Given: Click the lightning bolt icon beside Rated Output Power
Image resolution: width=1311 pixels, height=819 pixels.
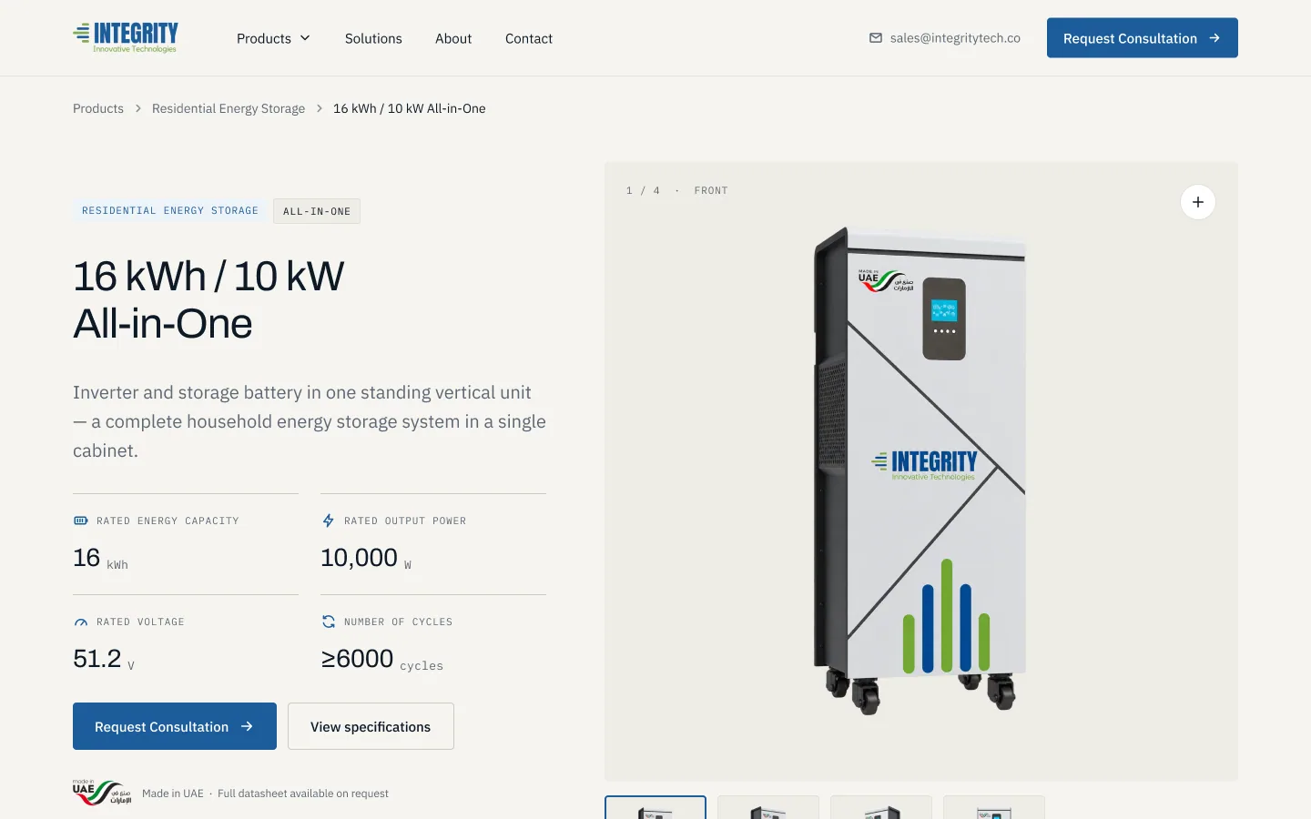Looking at the screenshot, I should click(x=329, y=521).
